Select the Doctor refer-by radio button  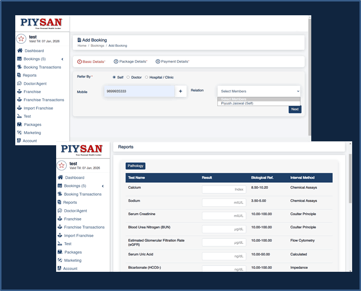[128, 77]
